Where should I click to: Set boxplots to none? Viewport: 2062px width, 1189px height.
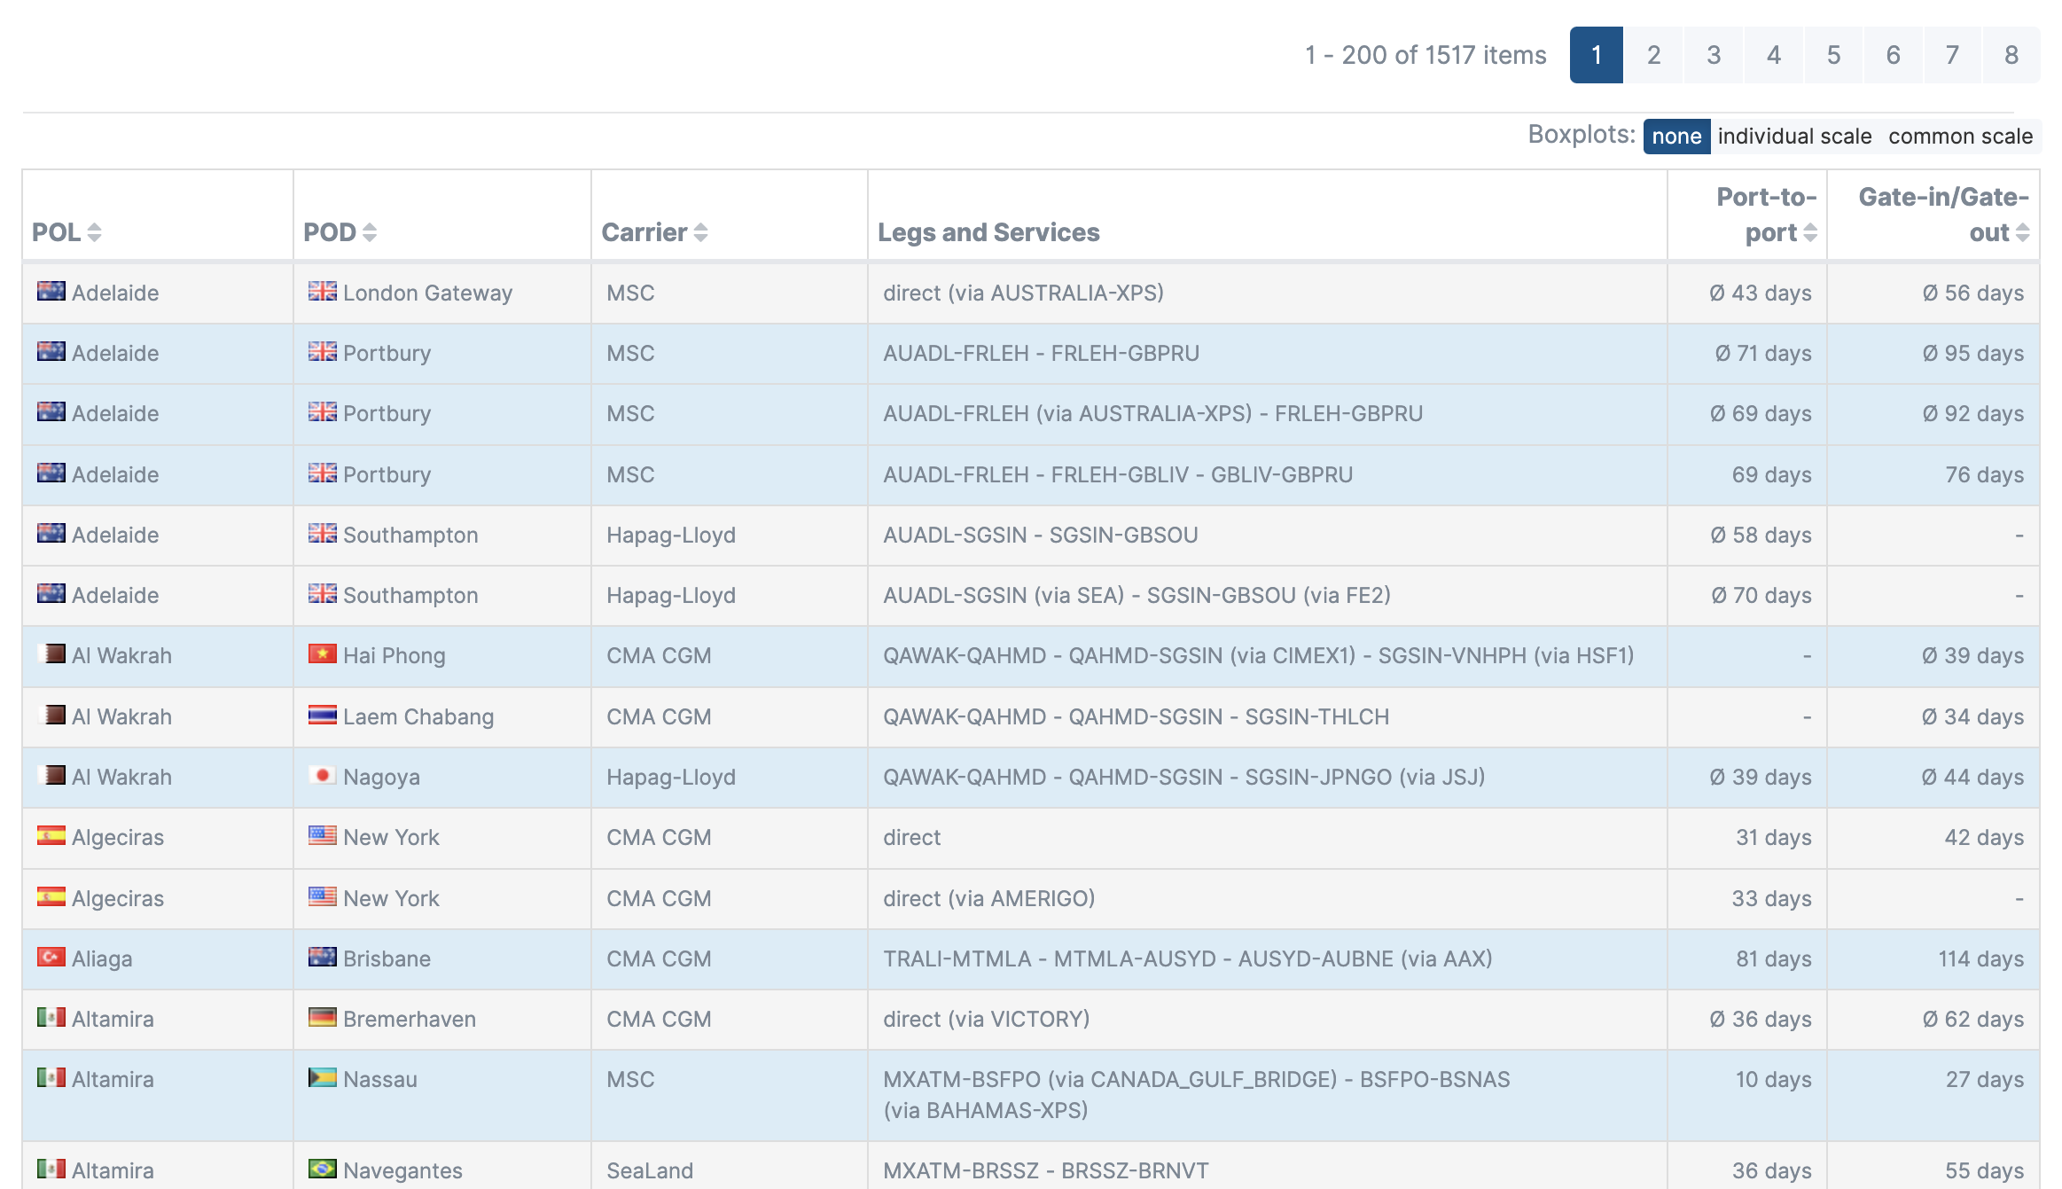[1676, 137]
